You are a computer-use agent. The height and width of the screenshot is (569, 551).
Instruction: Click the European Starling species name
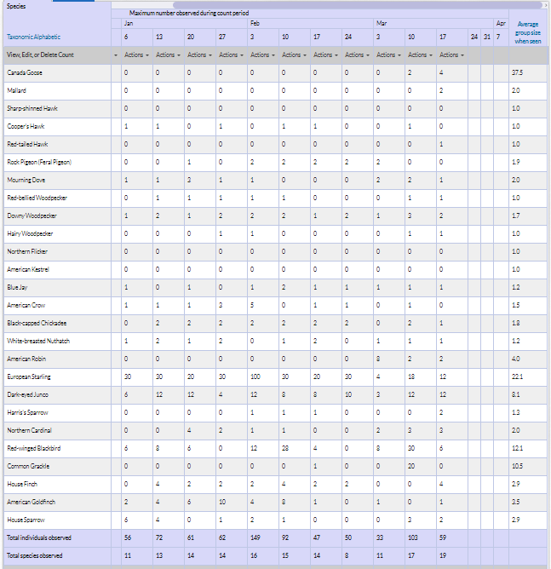(x=29, y=376)
